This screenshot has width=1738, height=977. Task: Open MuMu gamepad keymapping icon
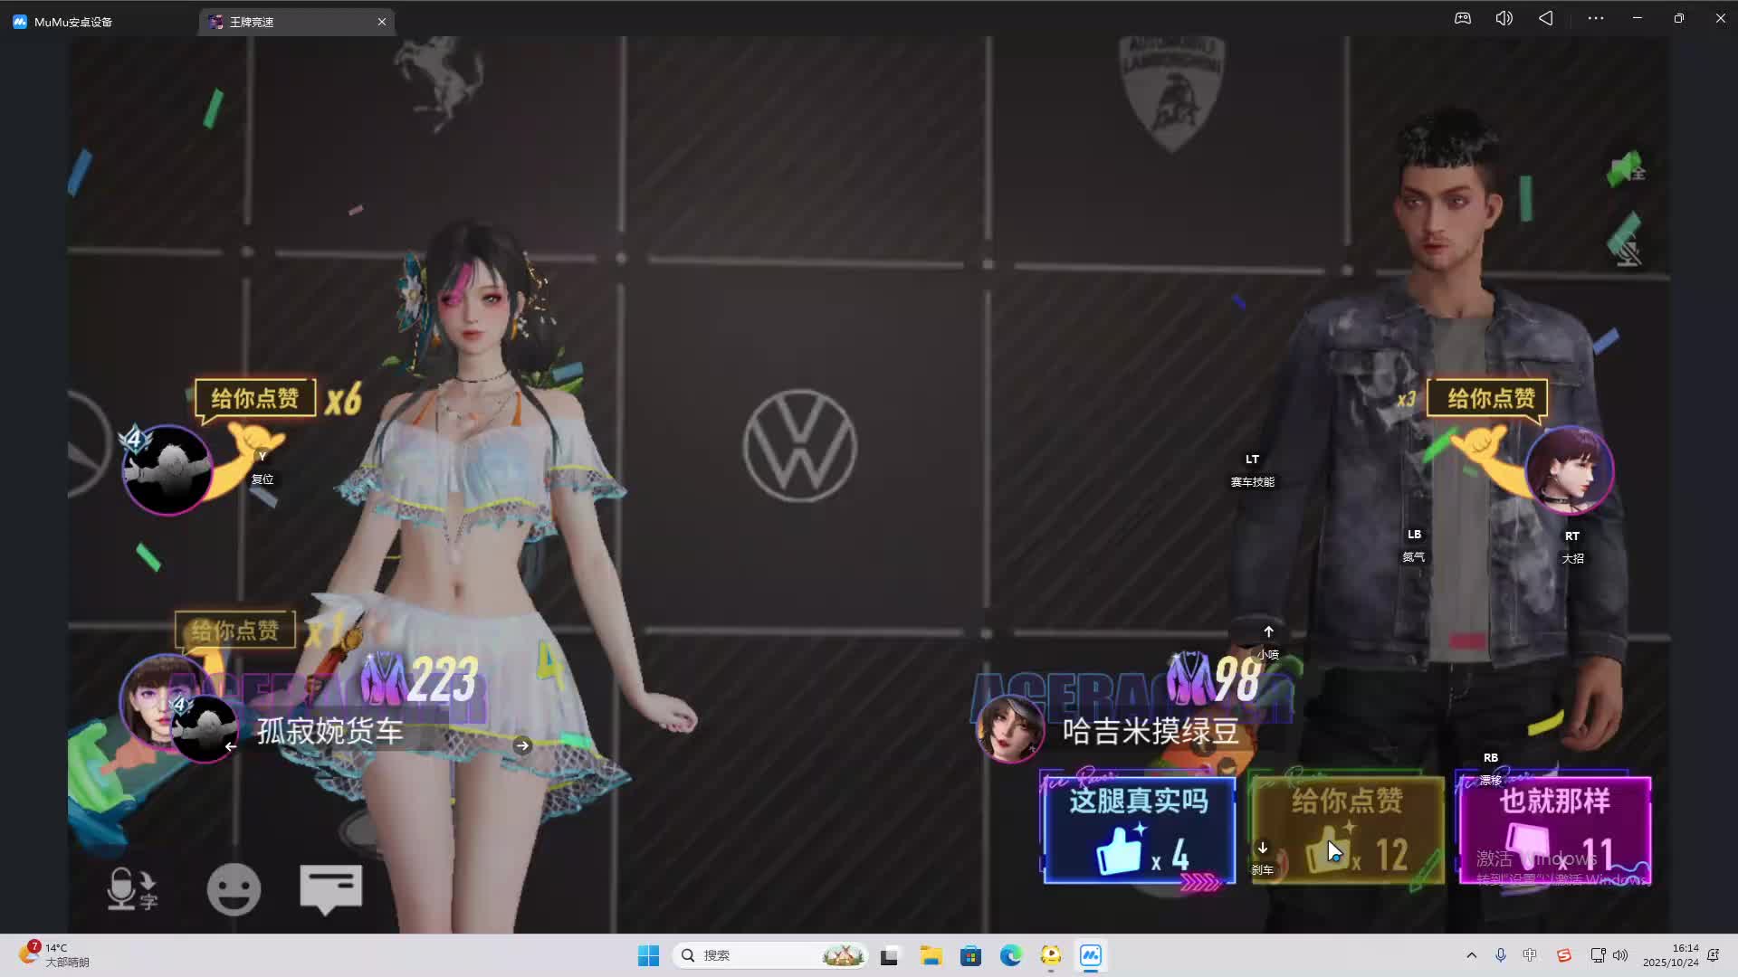point(1463,18)
